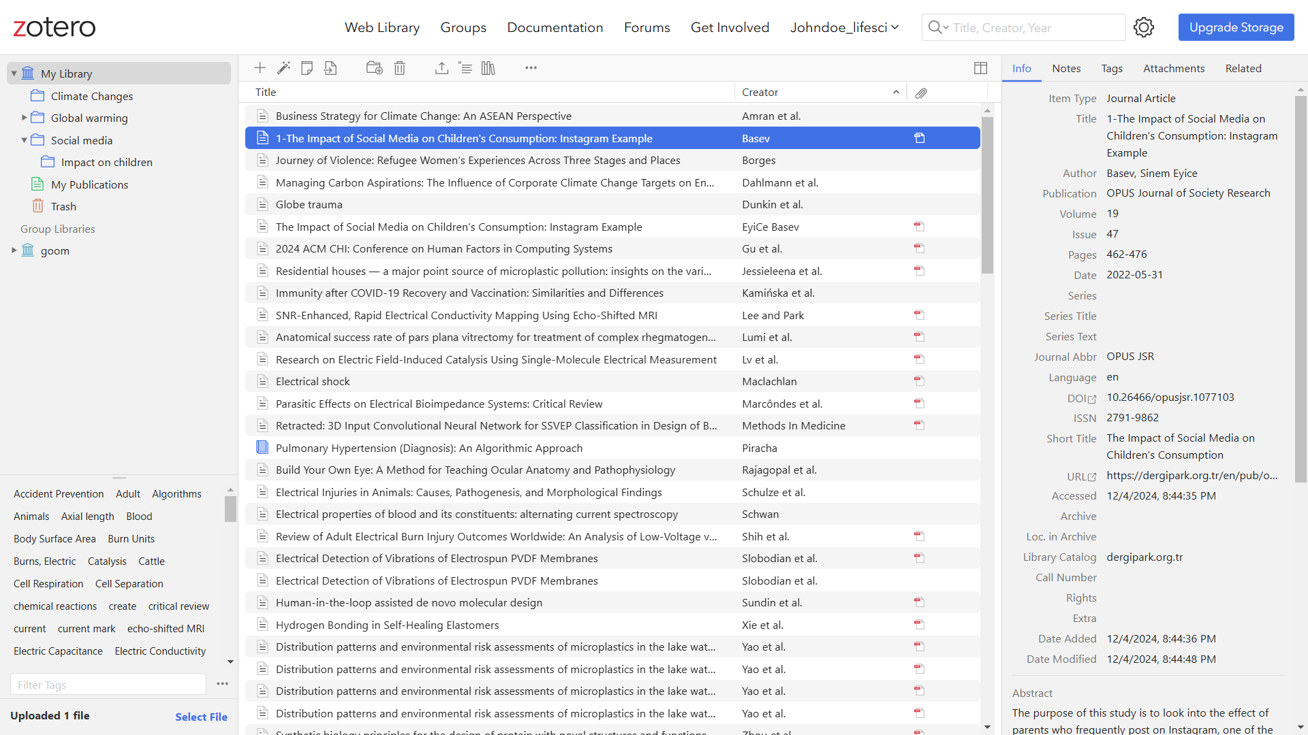The height and width of the screenshot is (735, 1308).
Task: Move the selected item to trash
Action: click(400, 68)
